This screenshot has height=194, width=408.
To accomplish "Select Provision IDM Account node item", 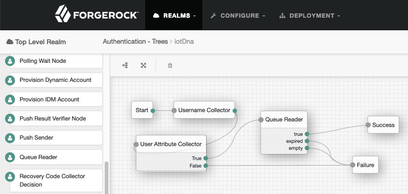I will click(x=56, y=100).
